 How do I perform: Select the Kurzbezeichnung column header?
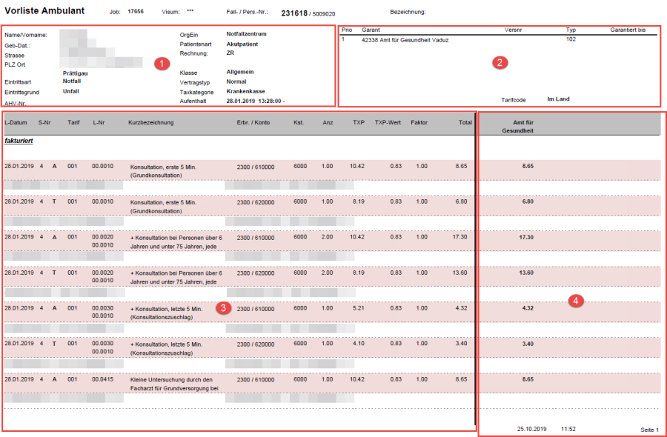(150, 122)
